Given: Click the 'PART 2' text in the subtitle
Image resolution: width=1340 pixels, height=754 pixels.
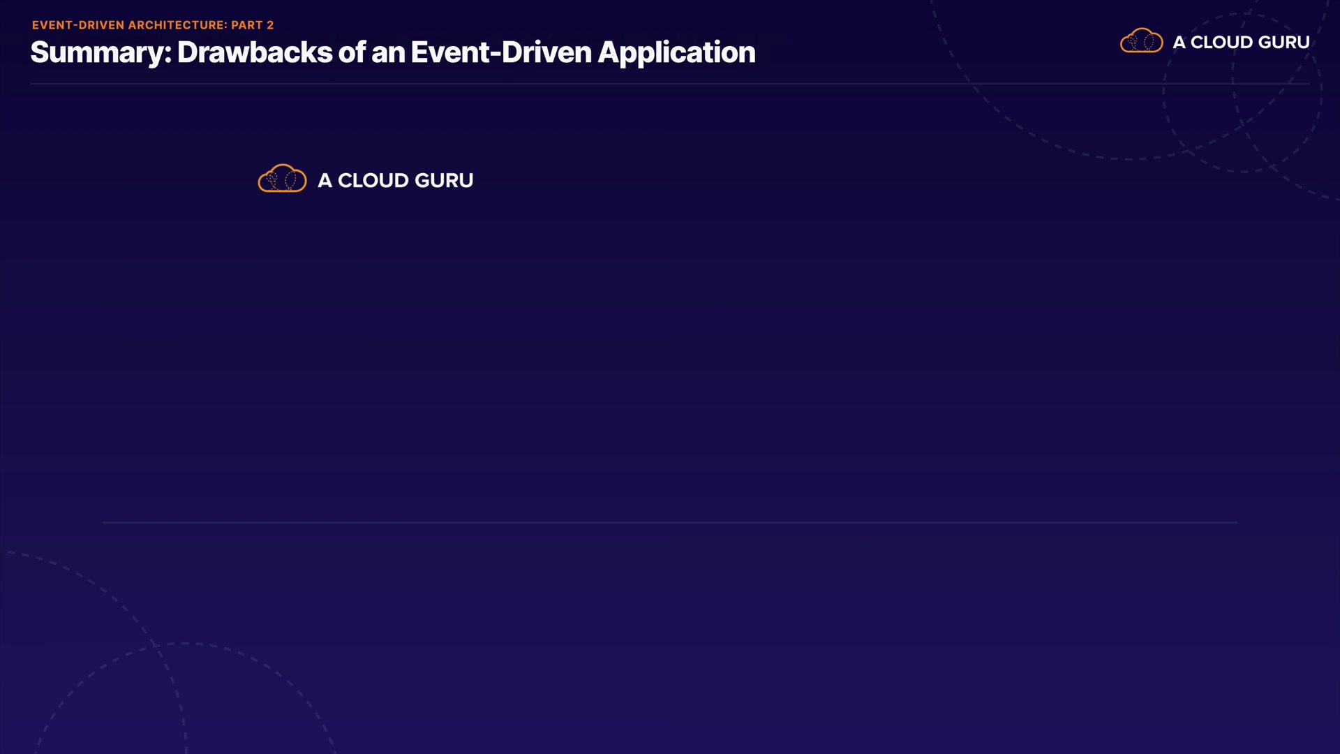Looking at the screenshot, I should pyautogui.click(x=252, y=25).
